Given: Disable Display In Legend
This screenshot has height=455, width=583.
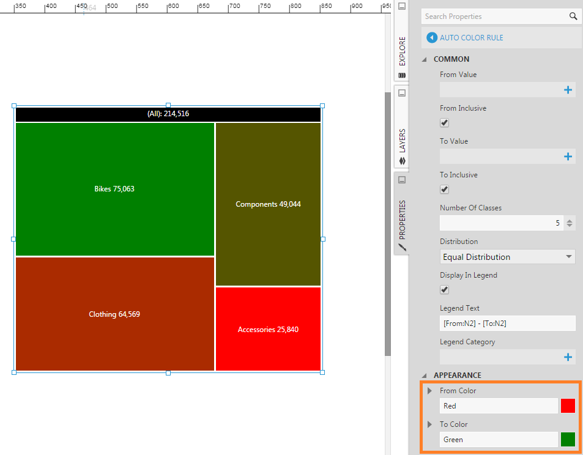Looking at the screenshot, I should click(x=443, y=289).
